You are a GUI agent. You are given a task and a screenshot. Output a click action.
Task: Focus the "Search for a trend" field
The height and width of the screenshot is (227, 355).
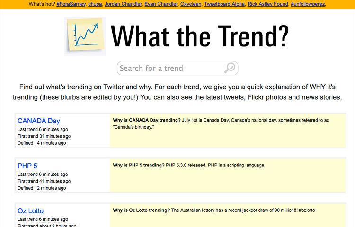pyautogui.click(x=170, y=68)
